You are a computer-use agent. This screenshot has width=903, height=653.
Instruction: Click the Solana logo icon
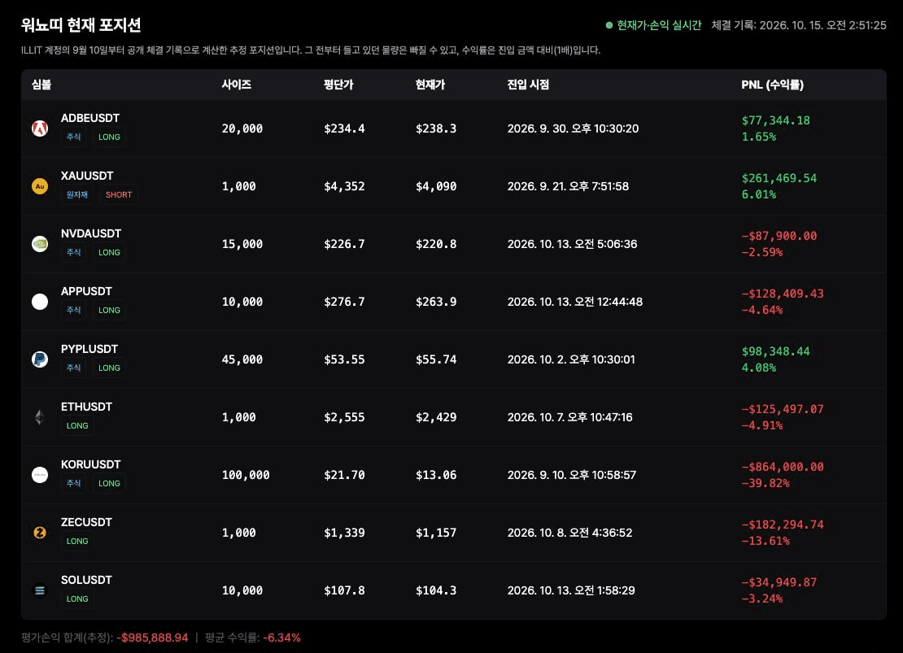40,590
